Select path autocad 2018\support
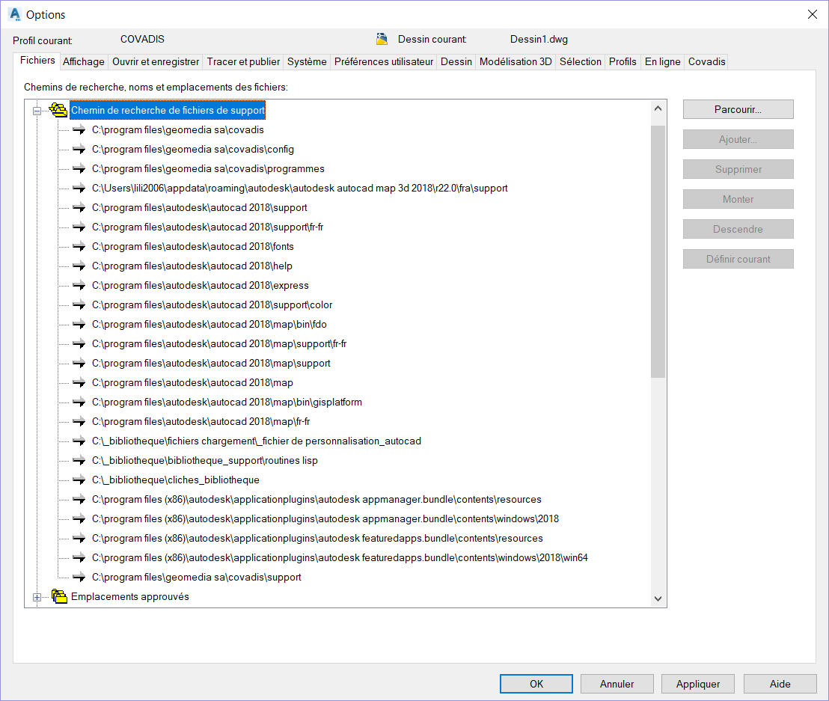This screenshot has width=829, height=701. coord(199,208)
